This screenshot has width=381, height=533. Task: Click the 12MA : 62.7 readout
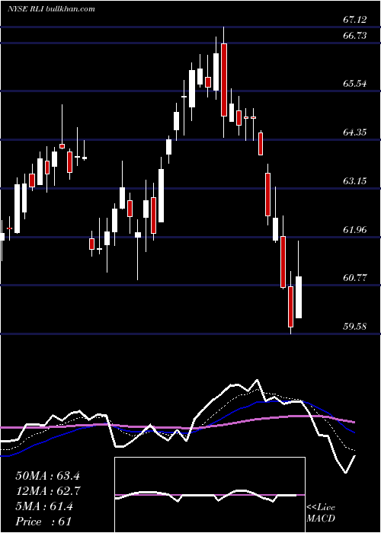click(47, 491)
